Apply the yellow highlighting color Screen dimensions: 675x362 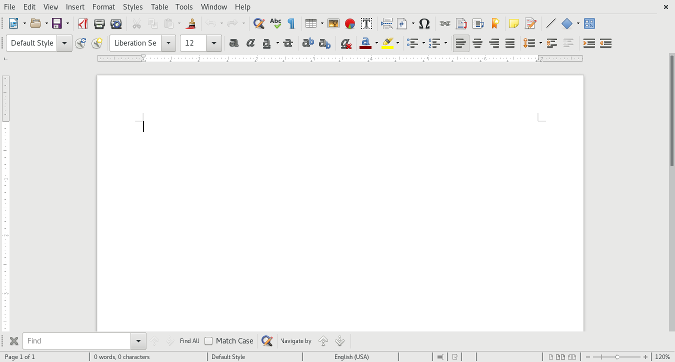click(x=387, y=43)
